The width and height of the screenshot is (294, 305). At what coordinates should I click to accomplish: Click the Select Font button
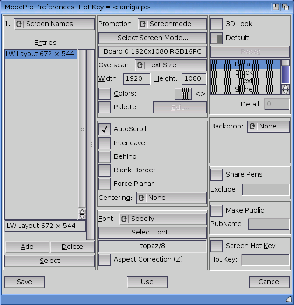click(x=153, y=233)
